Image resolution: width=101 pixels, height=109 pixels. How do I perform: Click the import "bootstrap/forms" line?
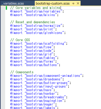tap(33, 62)
